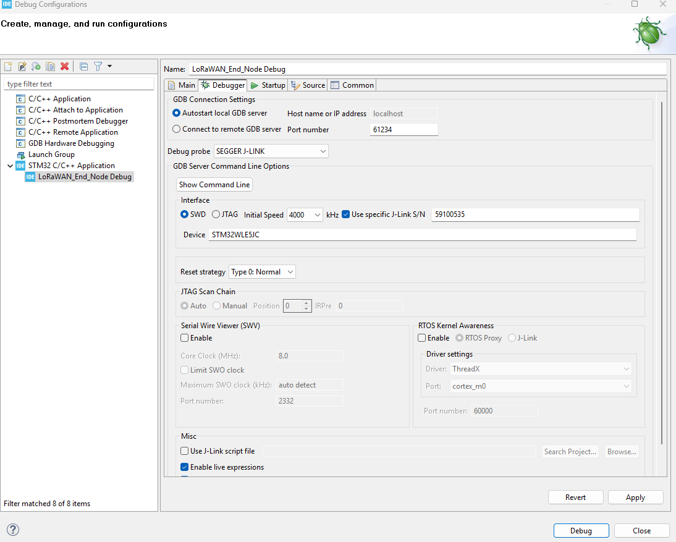Open the filter launch configurations icon
676x542 pixels.
(x=98, y=66)
